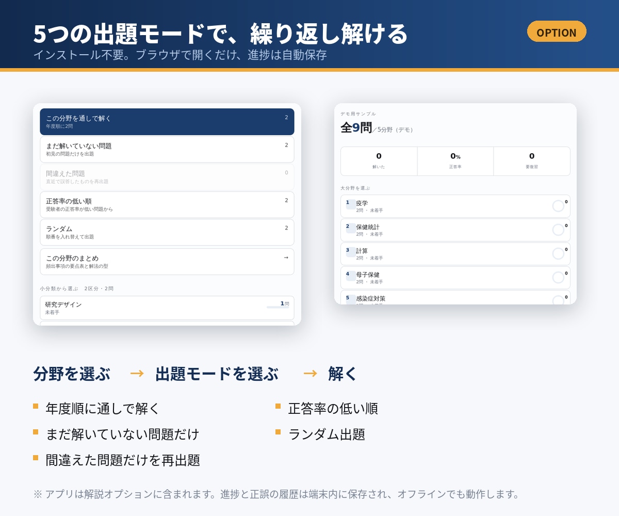Viewport: 619px width, 516px height.
Task: Select 'この分野を通しで解く' mode
Action: 167,122
